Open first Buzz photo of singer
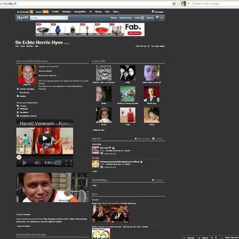 coord(101,214)
